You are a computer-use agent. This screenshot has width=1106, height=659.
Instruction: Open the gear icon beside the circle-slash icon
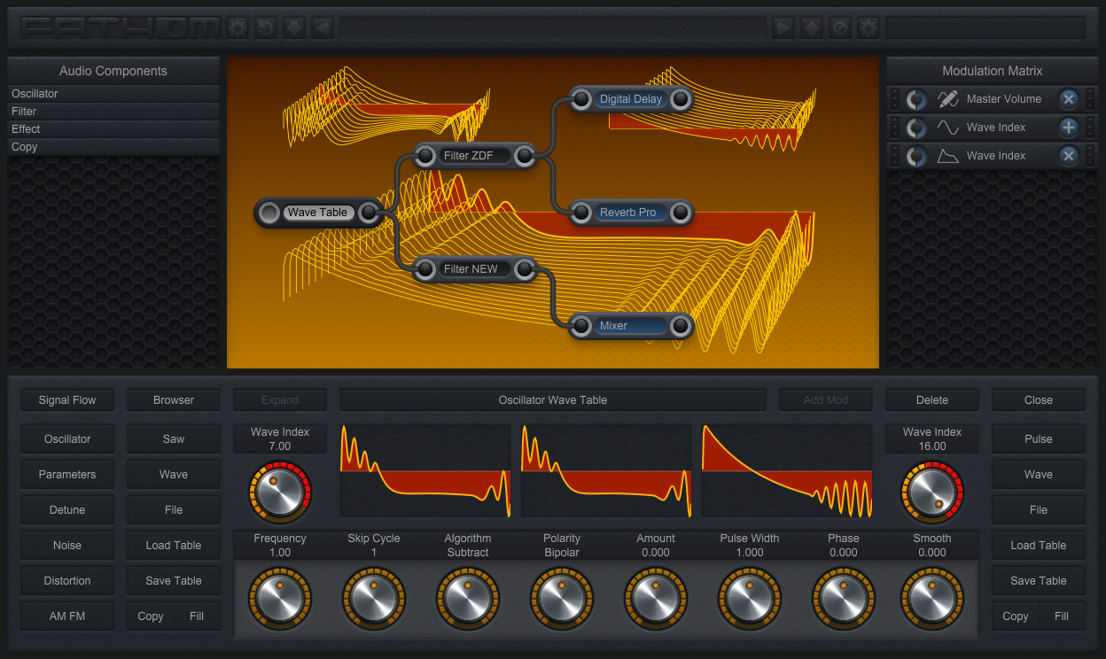click(868, 27)
